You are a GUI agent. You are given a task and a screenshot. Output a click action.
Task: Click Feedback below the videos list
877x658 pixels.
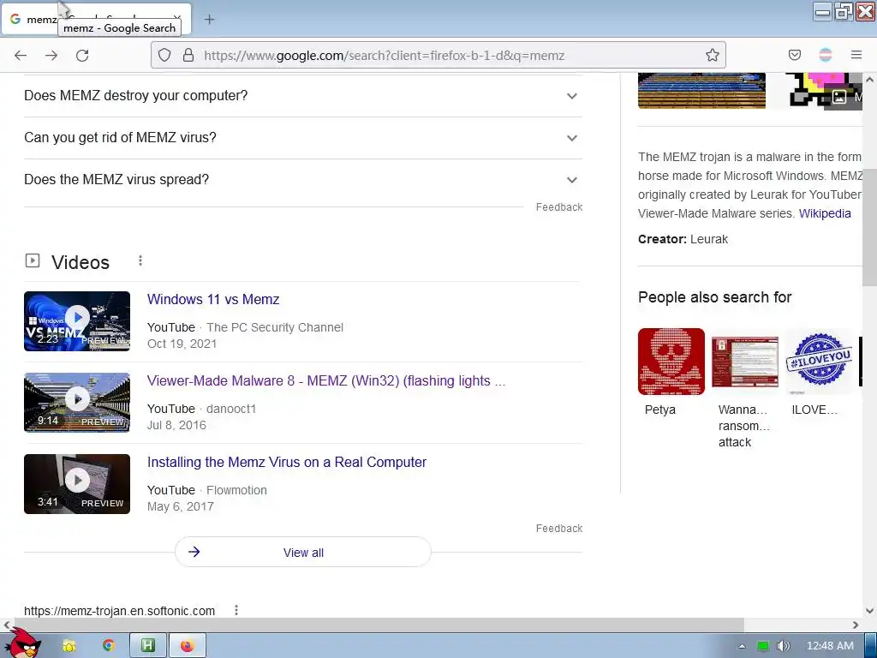click(x=559, y=528)
